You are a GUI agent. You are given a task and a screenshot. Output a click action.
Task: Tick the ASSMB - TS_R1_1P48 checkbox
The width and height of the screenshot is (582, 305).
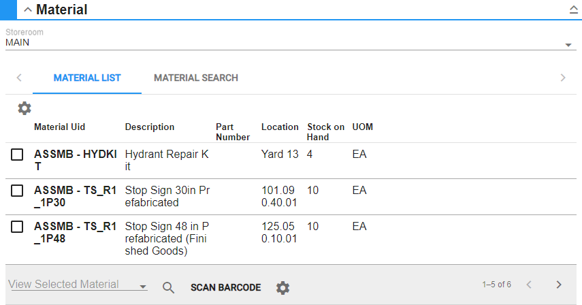click(x=17, y=227)
